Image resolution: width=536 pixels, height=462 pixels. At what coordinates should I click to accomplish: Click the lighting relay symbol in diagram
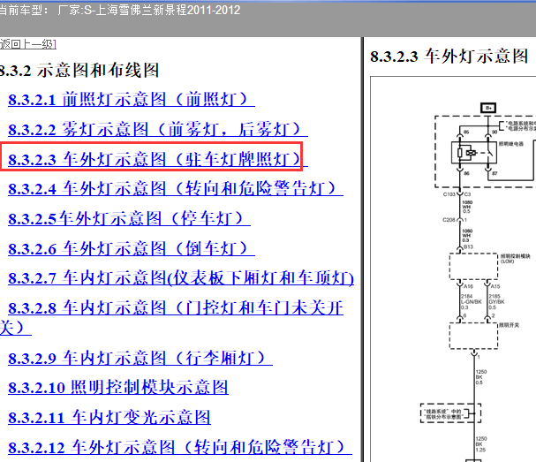tap(474, 153)
